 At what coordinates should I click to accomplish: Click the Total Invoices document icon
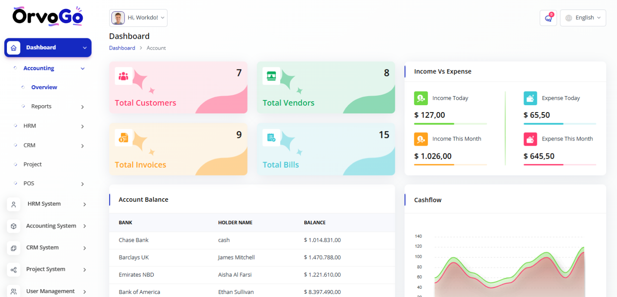pos(124,138)
